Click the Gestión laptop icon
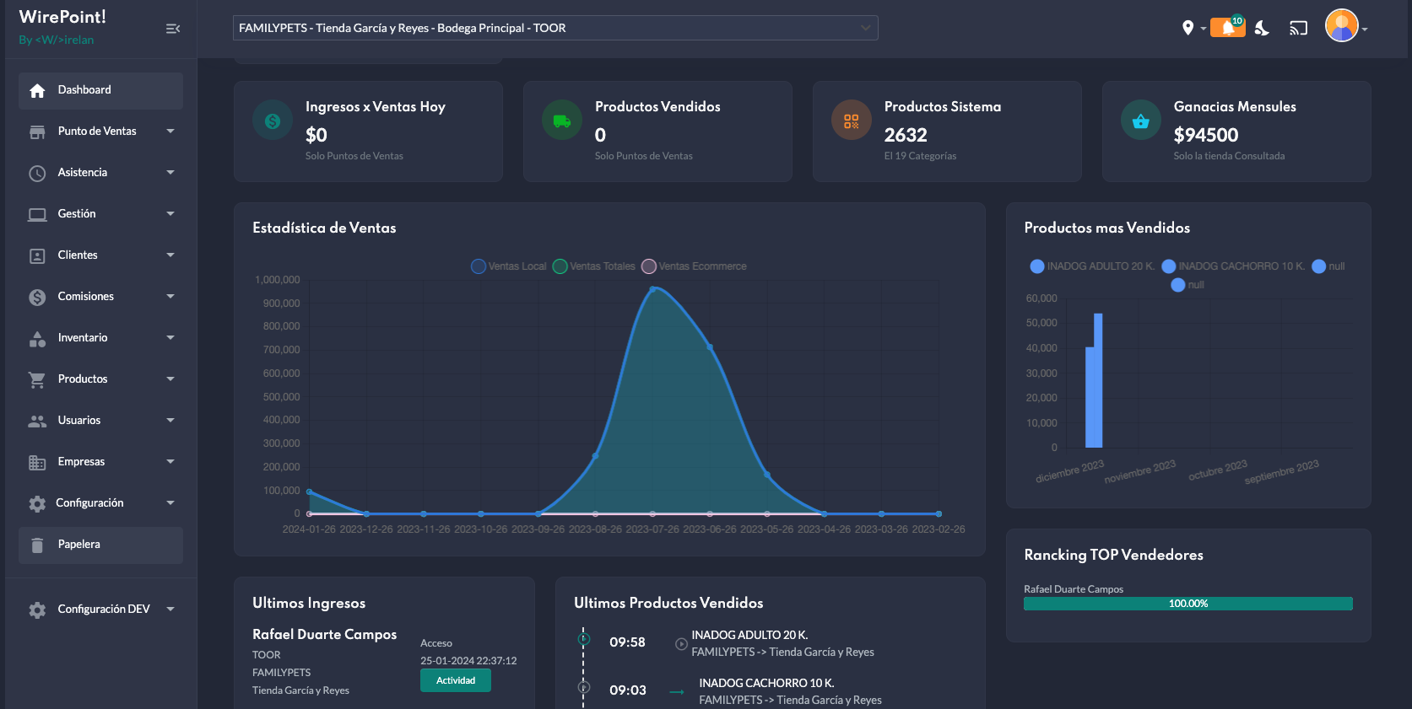This screenshot has height=709, width=1412. [x=37, y=214]
